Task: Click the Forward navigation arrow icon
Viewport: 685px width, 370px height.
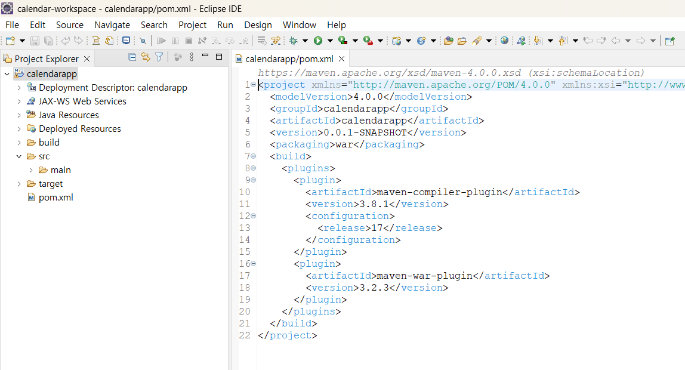Action: [x=641, y=41]
